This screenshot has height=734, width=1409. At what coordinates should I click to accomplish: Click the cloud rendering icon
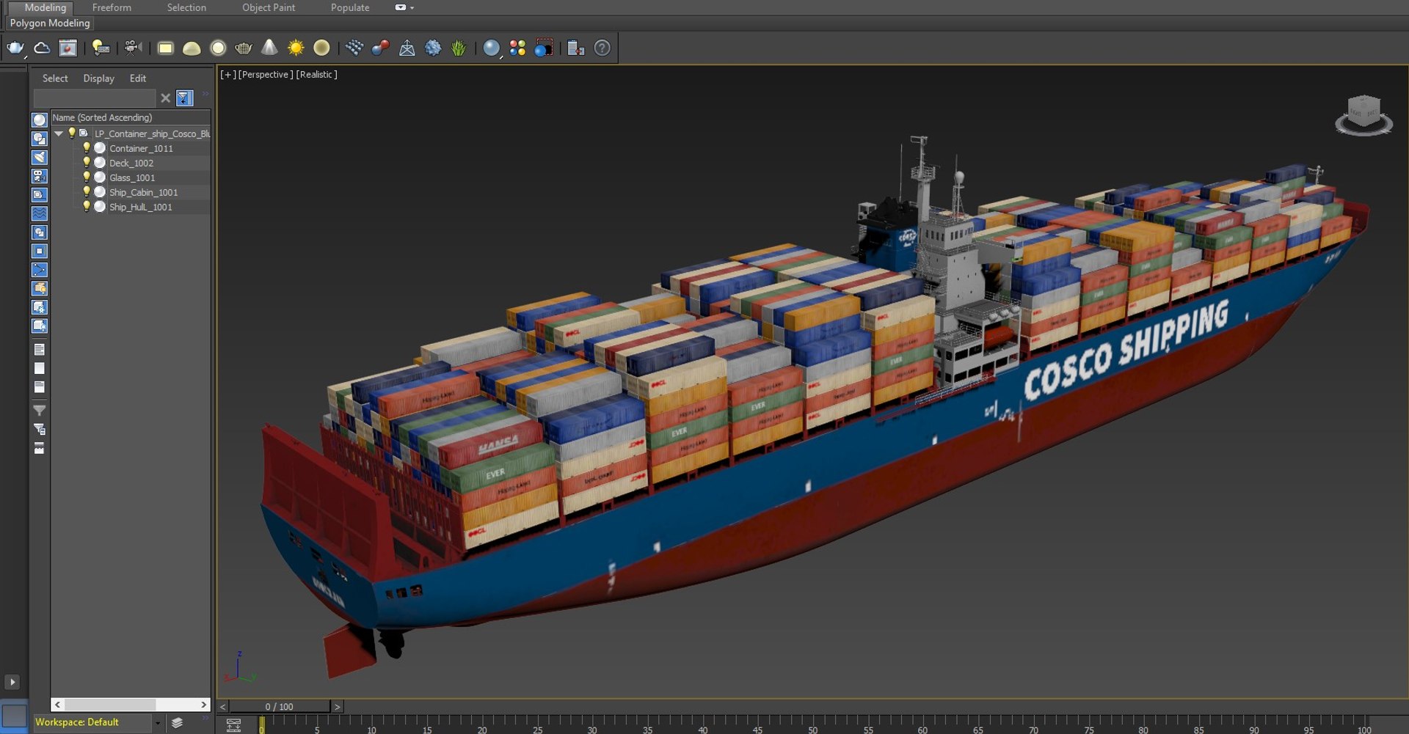[42, 48]
